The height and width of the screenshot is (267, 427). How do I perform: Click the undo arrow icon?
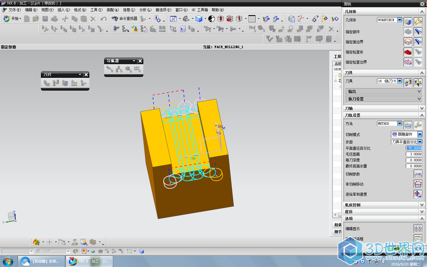[104, 19]
